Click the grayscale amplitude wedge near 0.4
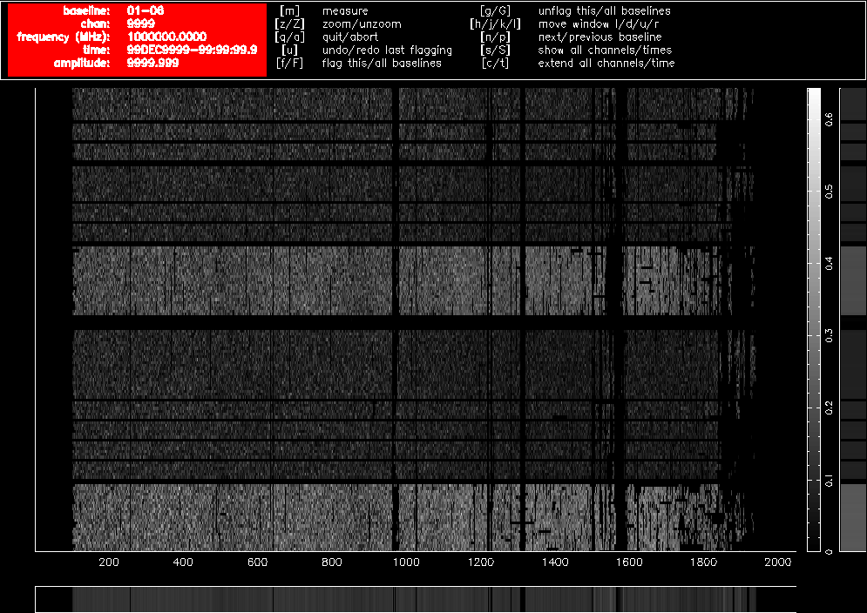Viewport: 867px width, 613px height. click(x=814, y=262)
